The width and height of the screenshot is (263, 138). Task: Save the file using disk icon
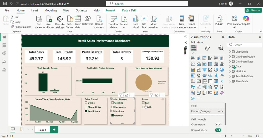point(5,4)
